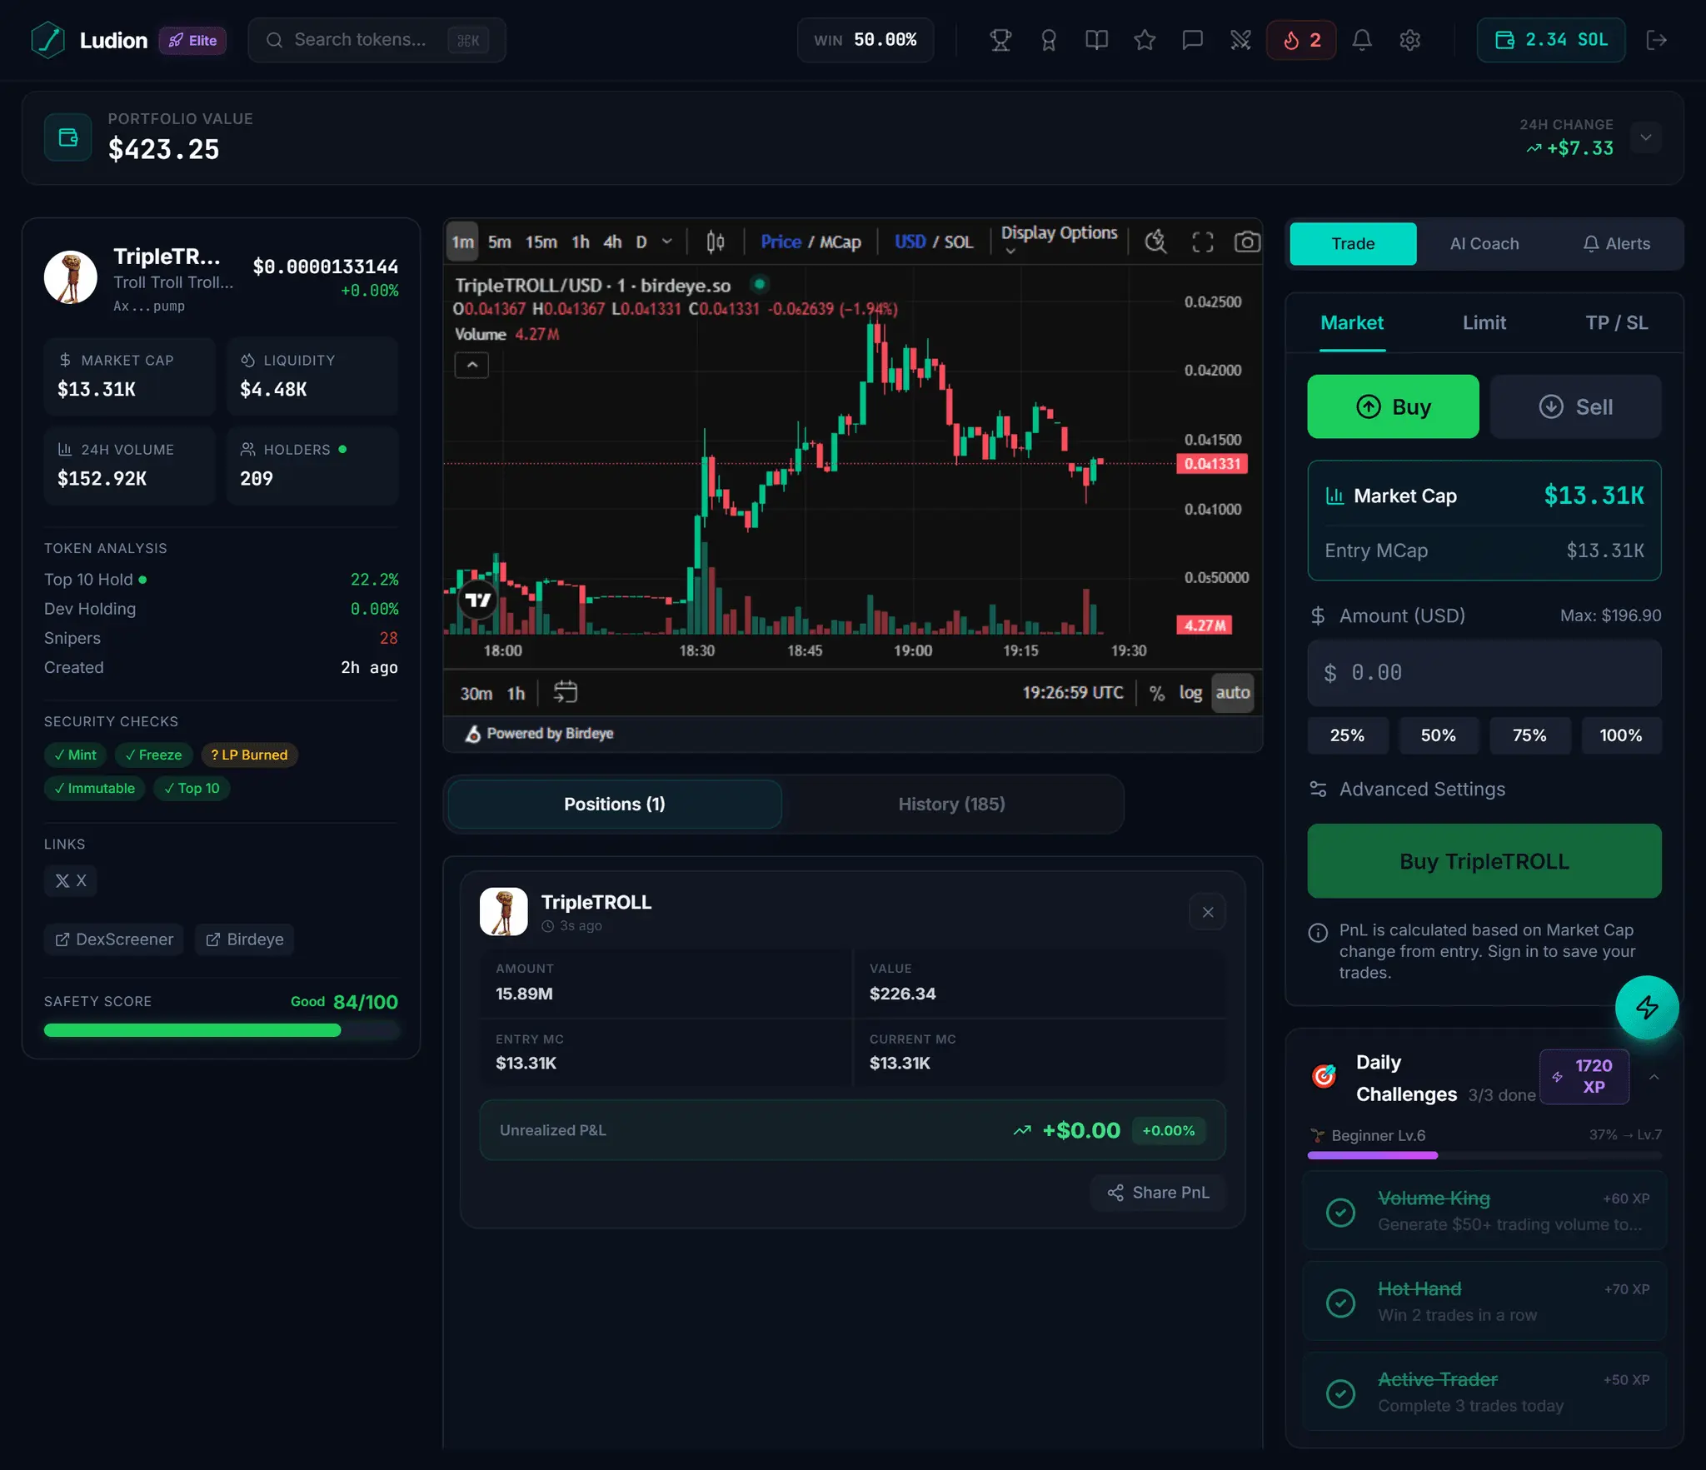Toggle chart currency to SOL
This screenshot has height=1470, width=1706.
tap(958, 242)
